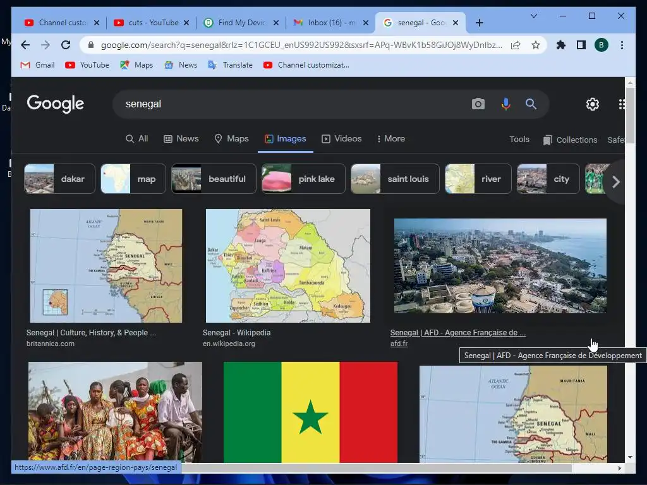
Task: Close the Inbox (16) Gmail tab
Action: 366,23
